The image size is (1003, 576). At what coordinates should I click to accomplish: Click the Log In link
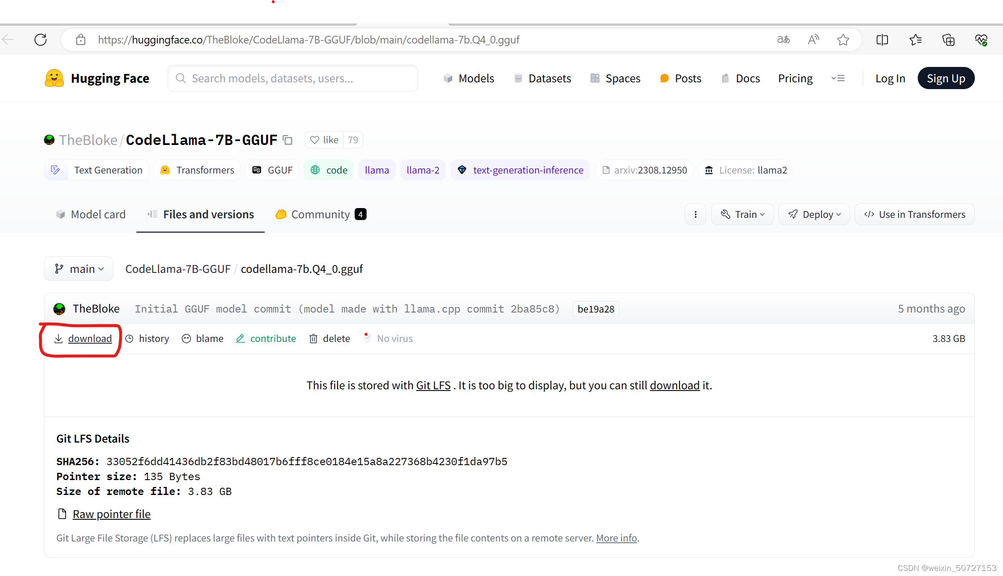click(x=890, y=78)
